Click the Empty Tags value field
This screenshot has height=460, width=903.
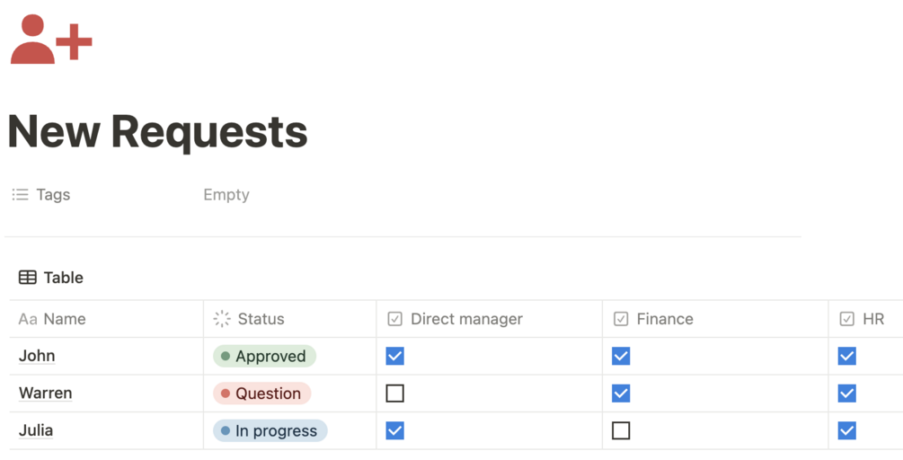[x=226, y=194]
